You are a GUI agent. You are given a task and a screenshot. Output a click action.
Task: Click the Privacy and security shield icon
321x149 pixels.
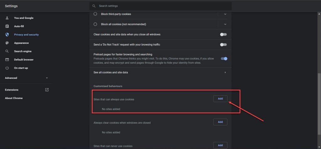(x=7, y=35)
